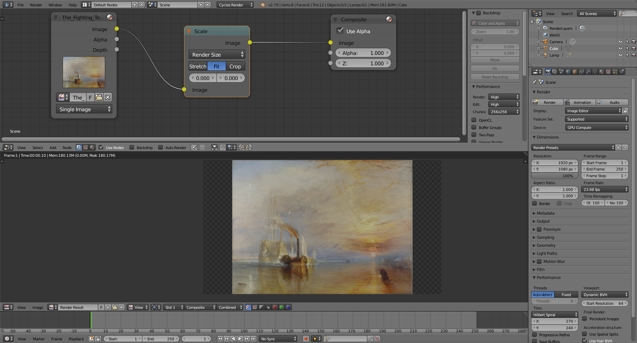Toggle visibility eye for the Cube object
This screenshot has height=343, width=637.
click(620, 48)
